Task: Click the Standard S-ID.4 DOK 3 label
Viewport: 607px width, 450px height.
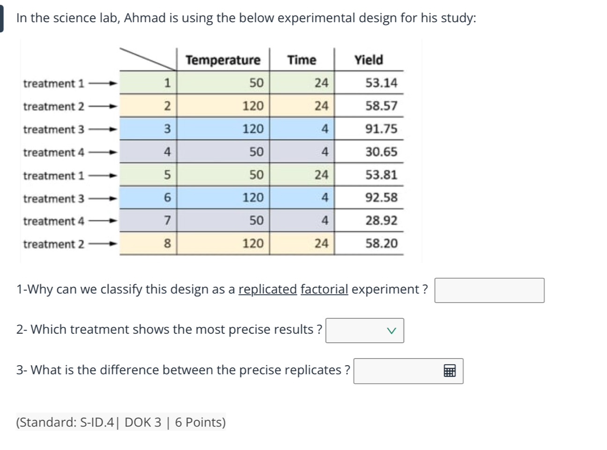Action: (121, 422)
